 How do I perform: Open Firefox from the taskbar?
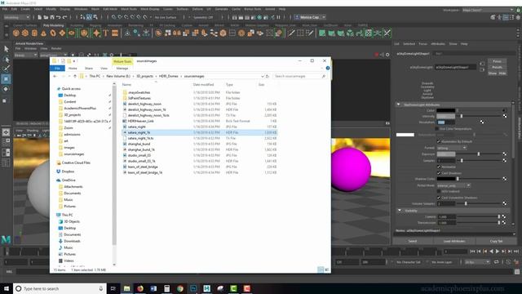[x=140, y=288]
